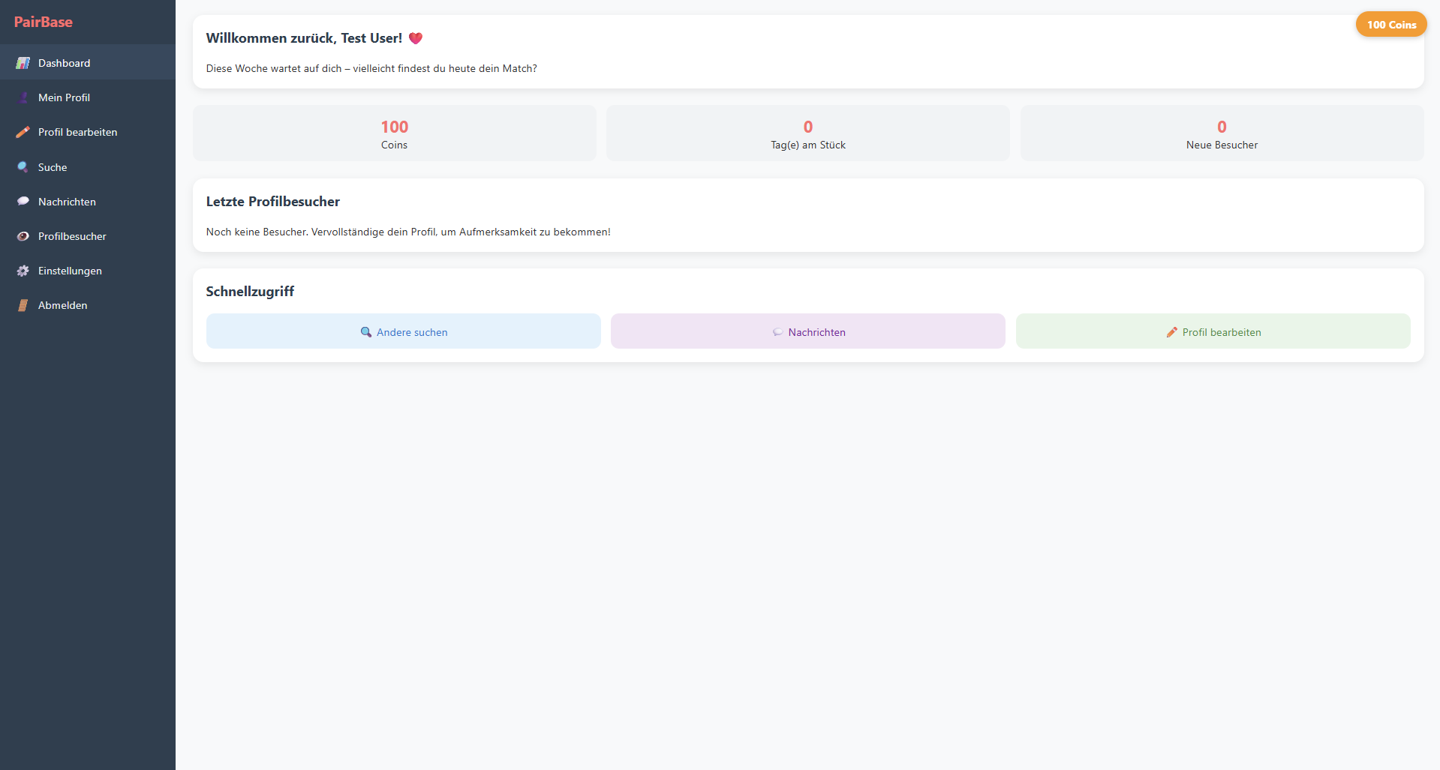Click the heart emoji in the welcome message

pyautogui.click(x=416, y=37)
